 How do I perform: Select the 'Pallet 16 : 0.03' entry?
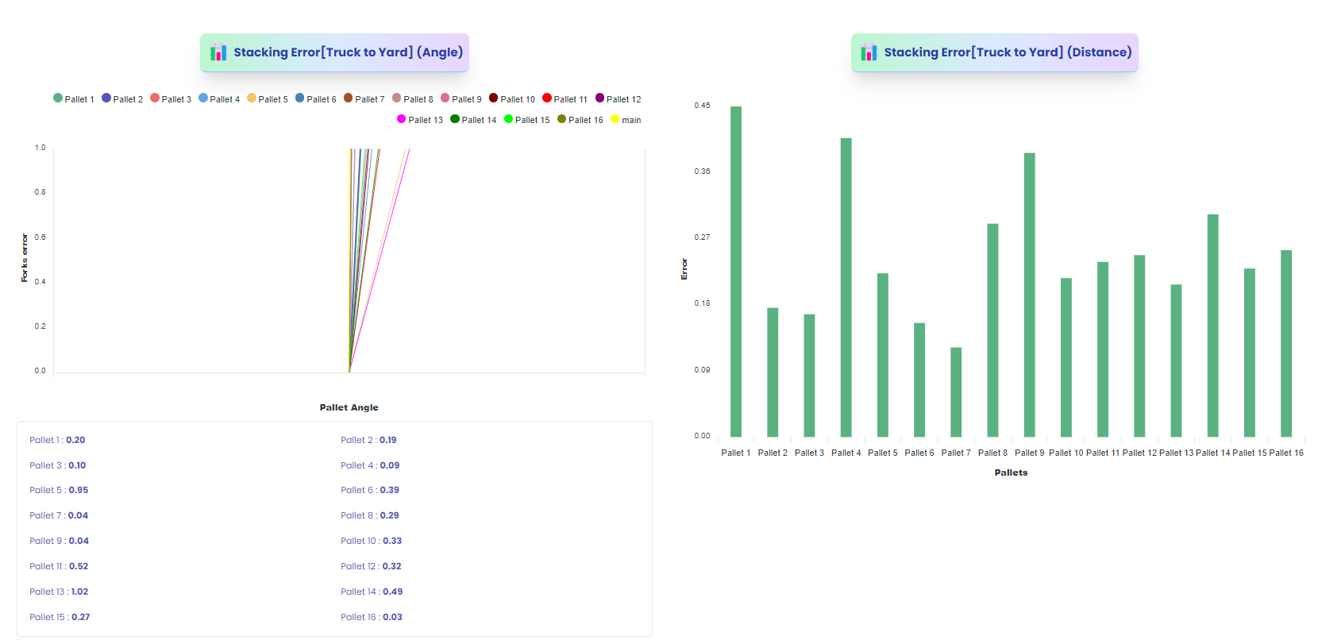tap(372, 617)
